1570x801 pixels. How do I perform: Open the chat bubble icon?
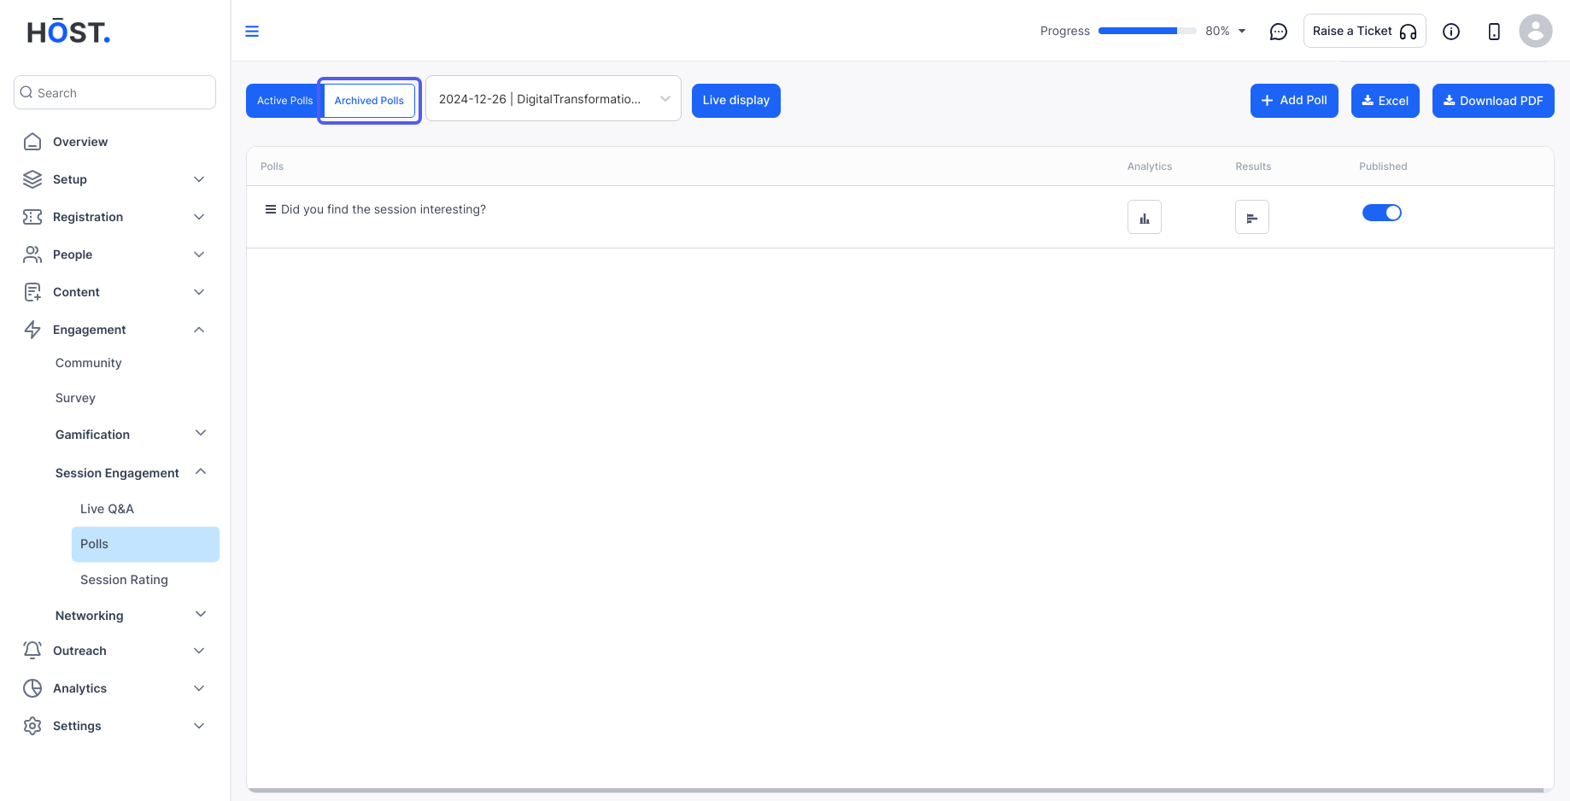(x=1278, y=32)
